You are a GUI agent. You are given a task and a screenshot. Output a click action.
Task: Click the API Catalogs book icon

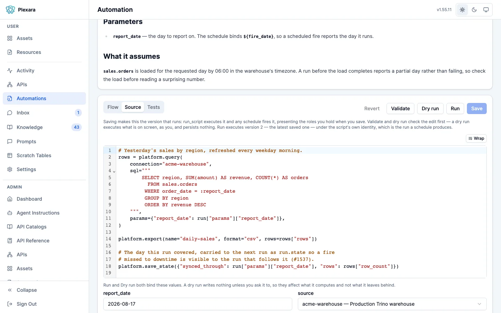(10, 227)
